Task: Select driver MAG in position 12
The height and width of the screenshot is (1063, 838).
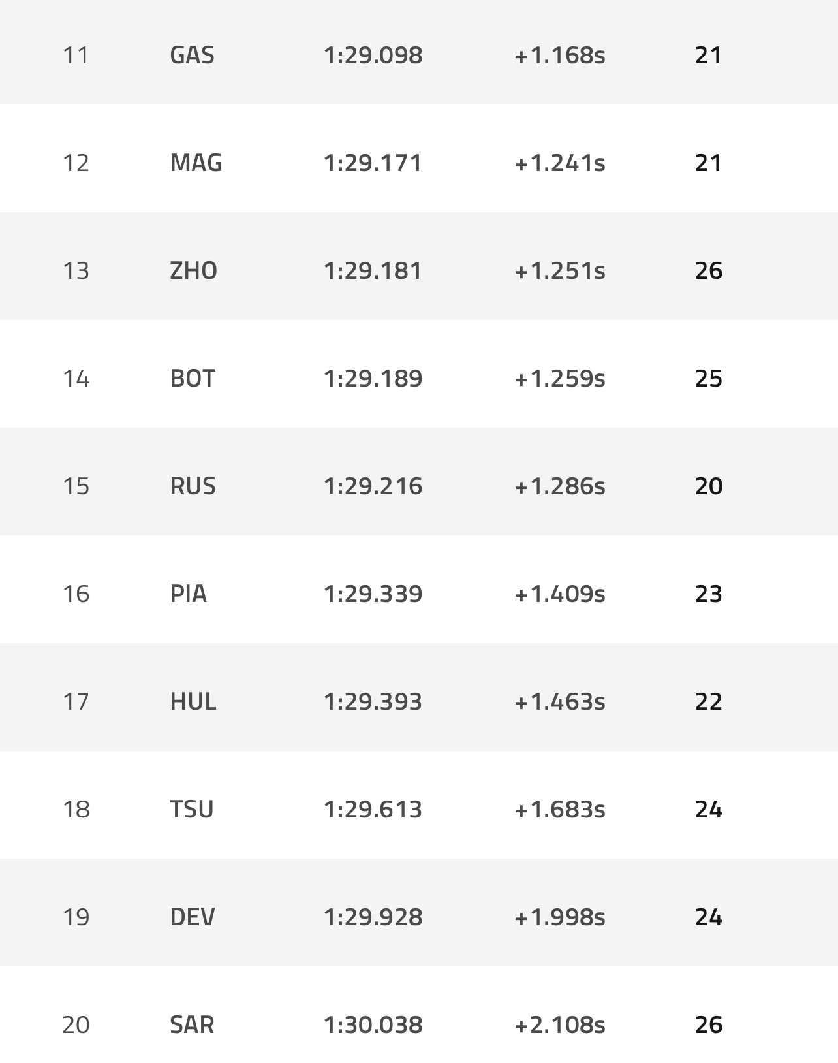Action: point(196,163)
